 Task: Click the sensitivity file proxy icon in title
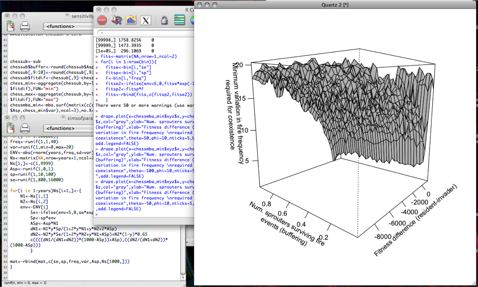tap(68, 16)
